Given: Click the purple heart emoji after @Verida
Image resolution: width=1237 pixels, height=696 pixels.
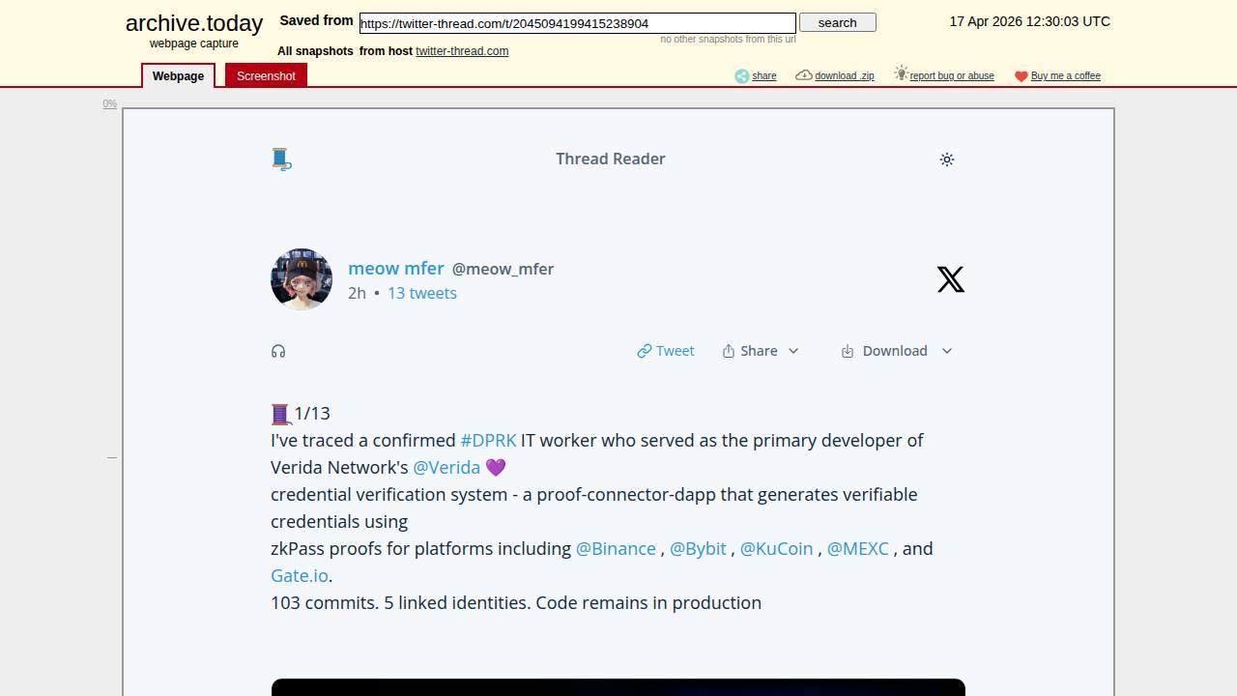Looking at the screenshot, I should click(x=495, y=467).
